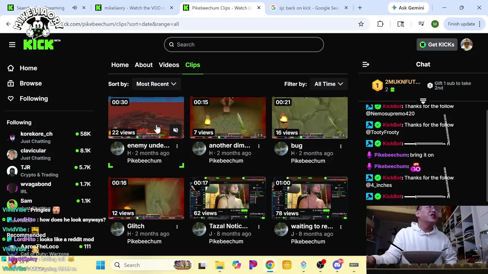Click the search magnifier icon in Kick search
Image resolution: width=488 pixels, height=274 pixels.
tap(172, 45)
